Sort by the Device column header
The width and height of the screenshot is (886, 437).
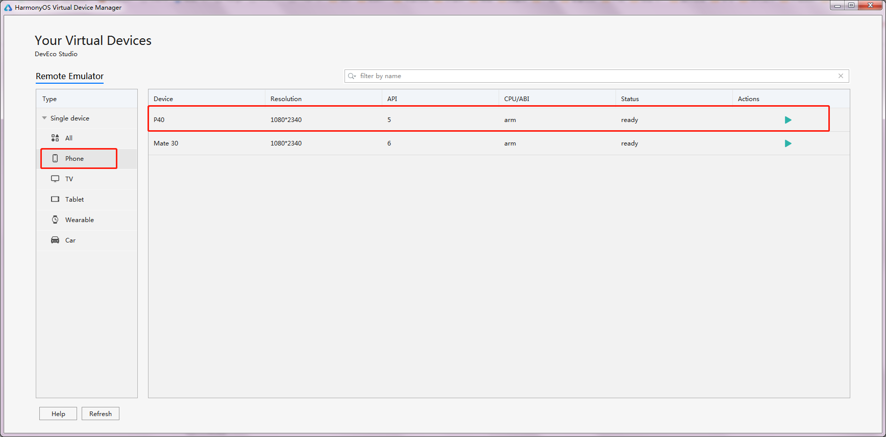tap(207, 99)
